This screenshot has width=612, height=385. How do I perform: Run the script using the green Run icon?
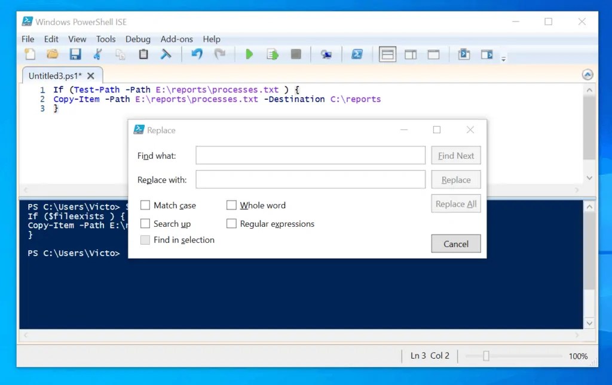[x=249, y=54]
